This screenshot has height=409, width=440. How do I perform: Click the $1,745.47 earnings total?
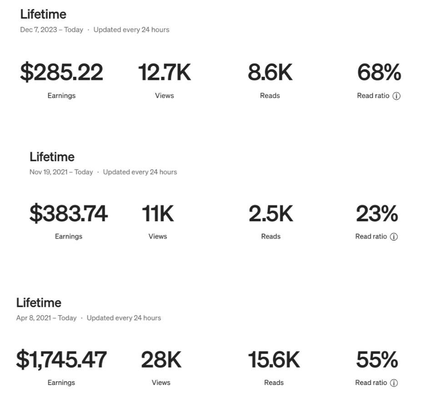pyautogui.click(x=61, y=360)
